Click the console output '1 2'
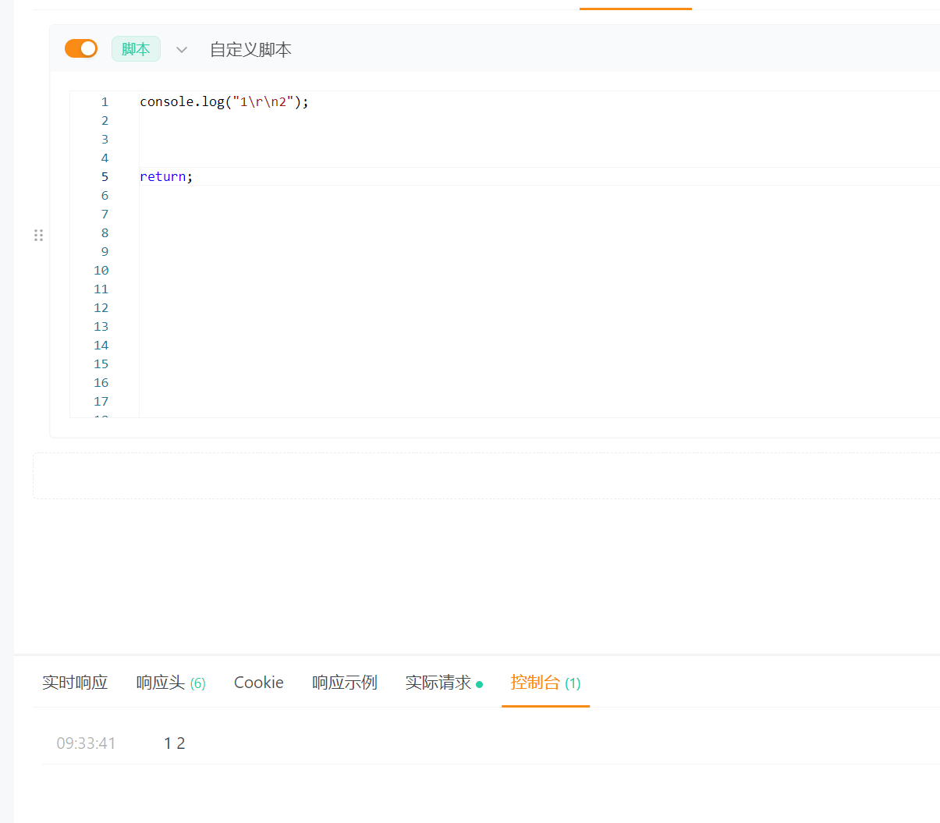The height and width of the screenshot is (823, 940). point(175,743)
